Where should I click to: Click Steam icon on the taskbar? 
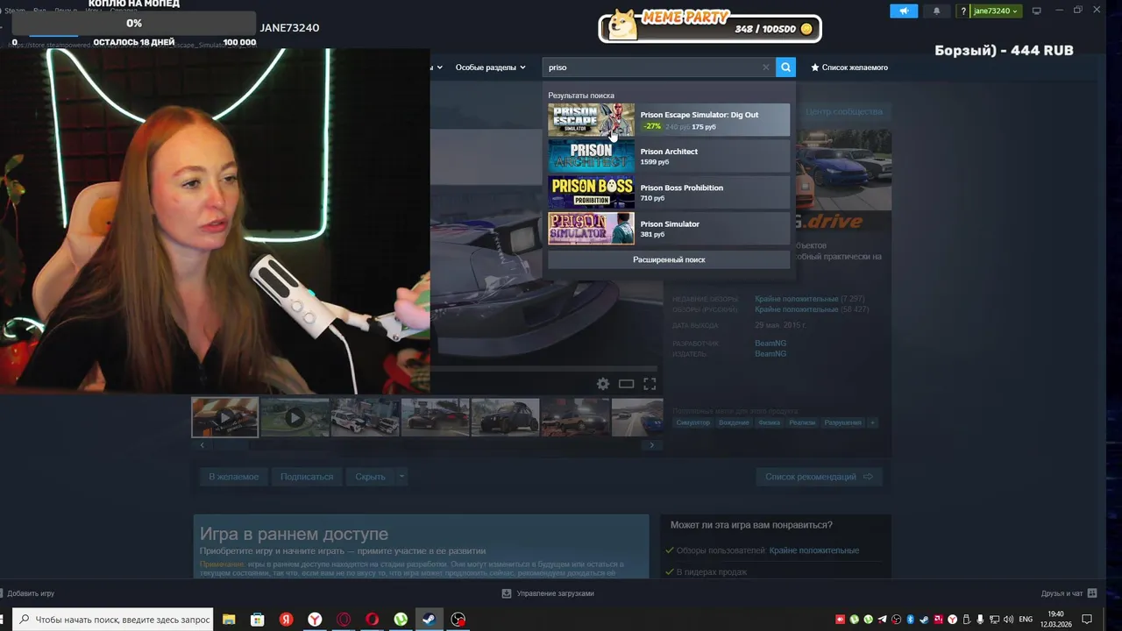coord(430,619)
